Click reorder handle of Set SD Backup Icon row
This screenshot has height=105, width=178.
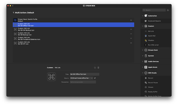[x=131, y=34]
